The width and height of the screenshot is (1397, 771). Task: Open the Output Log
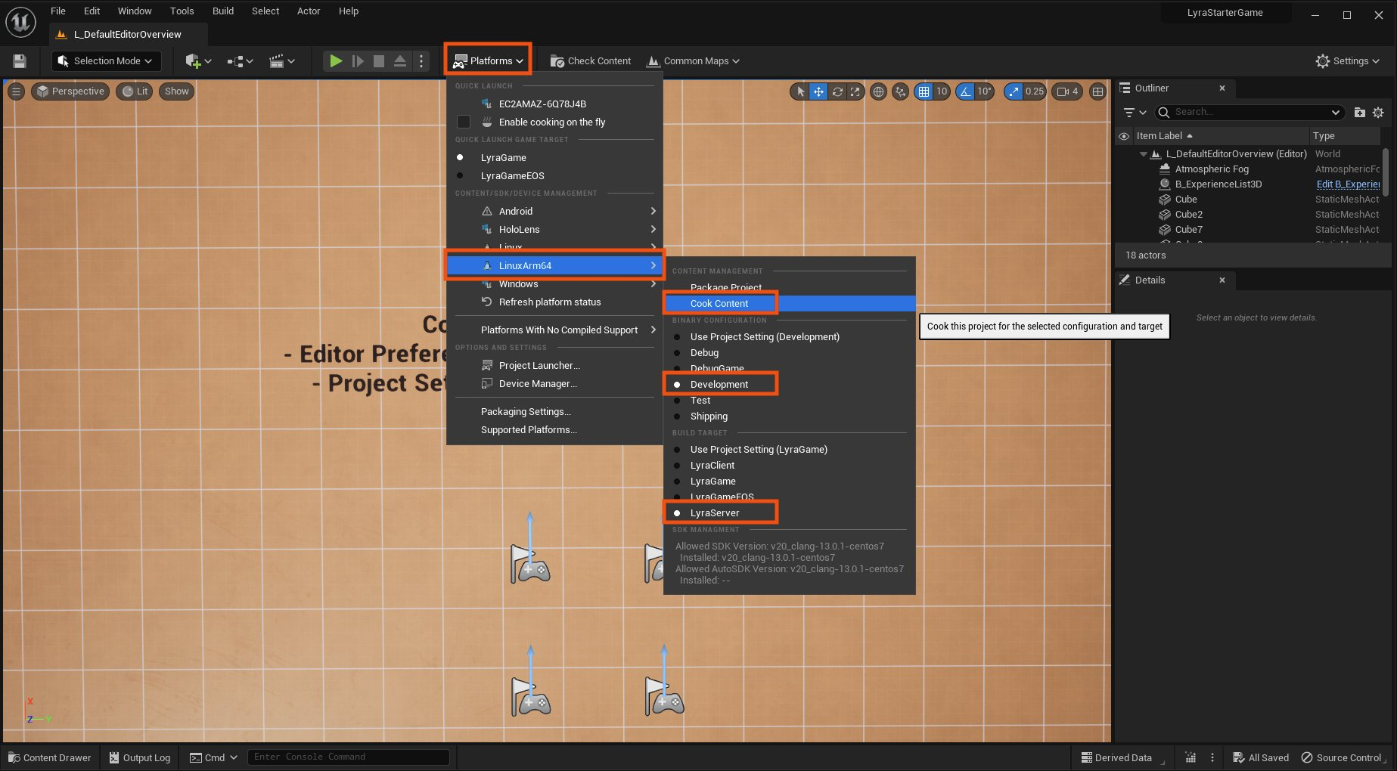tap(140, 757)
